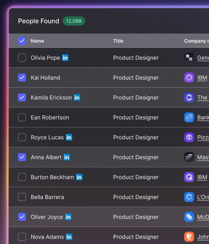Click the name Ean Robertson
The width and height of the screenshot is (209, 244).
[x=50, y=117]
